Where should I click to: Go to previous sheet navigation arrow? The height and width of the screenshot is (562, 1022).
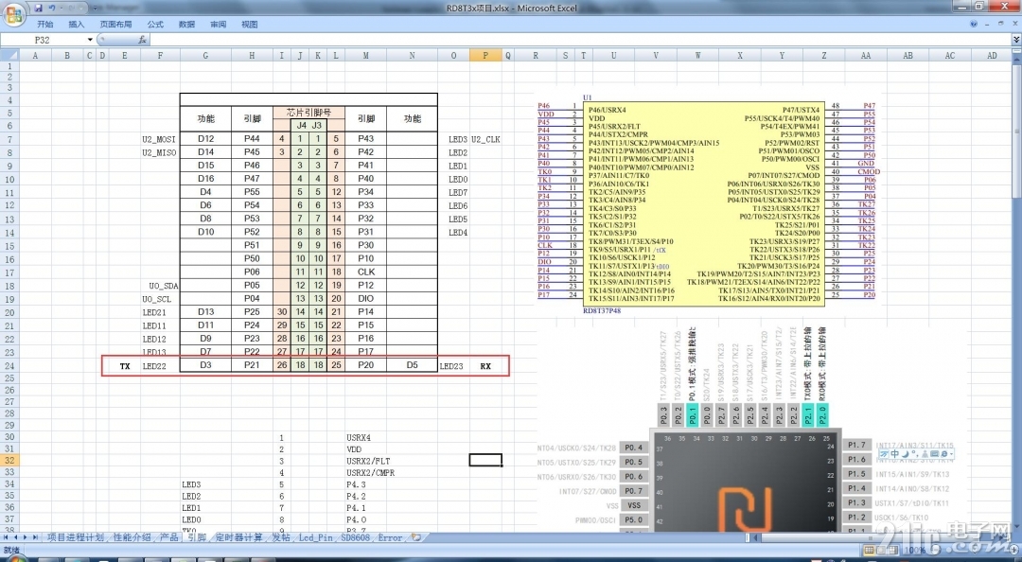[16, 537]
